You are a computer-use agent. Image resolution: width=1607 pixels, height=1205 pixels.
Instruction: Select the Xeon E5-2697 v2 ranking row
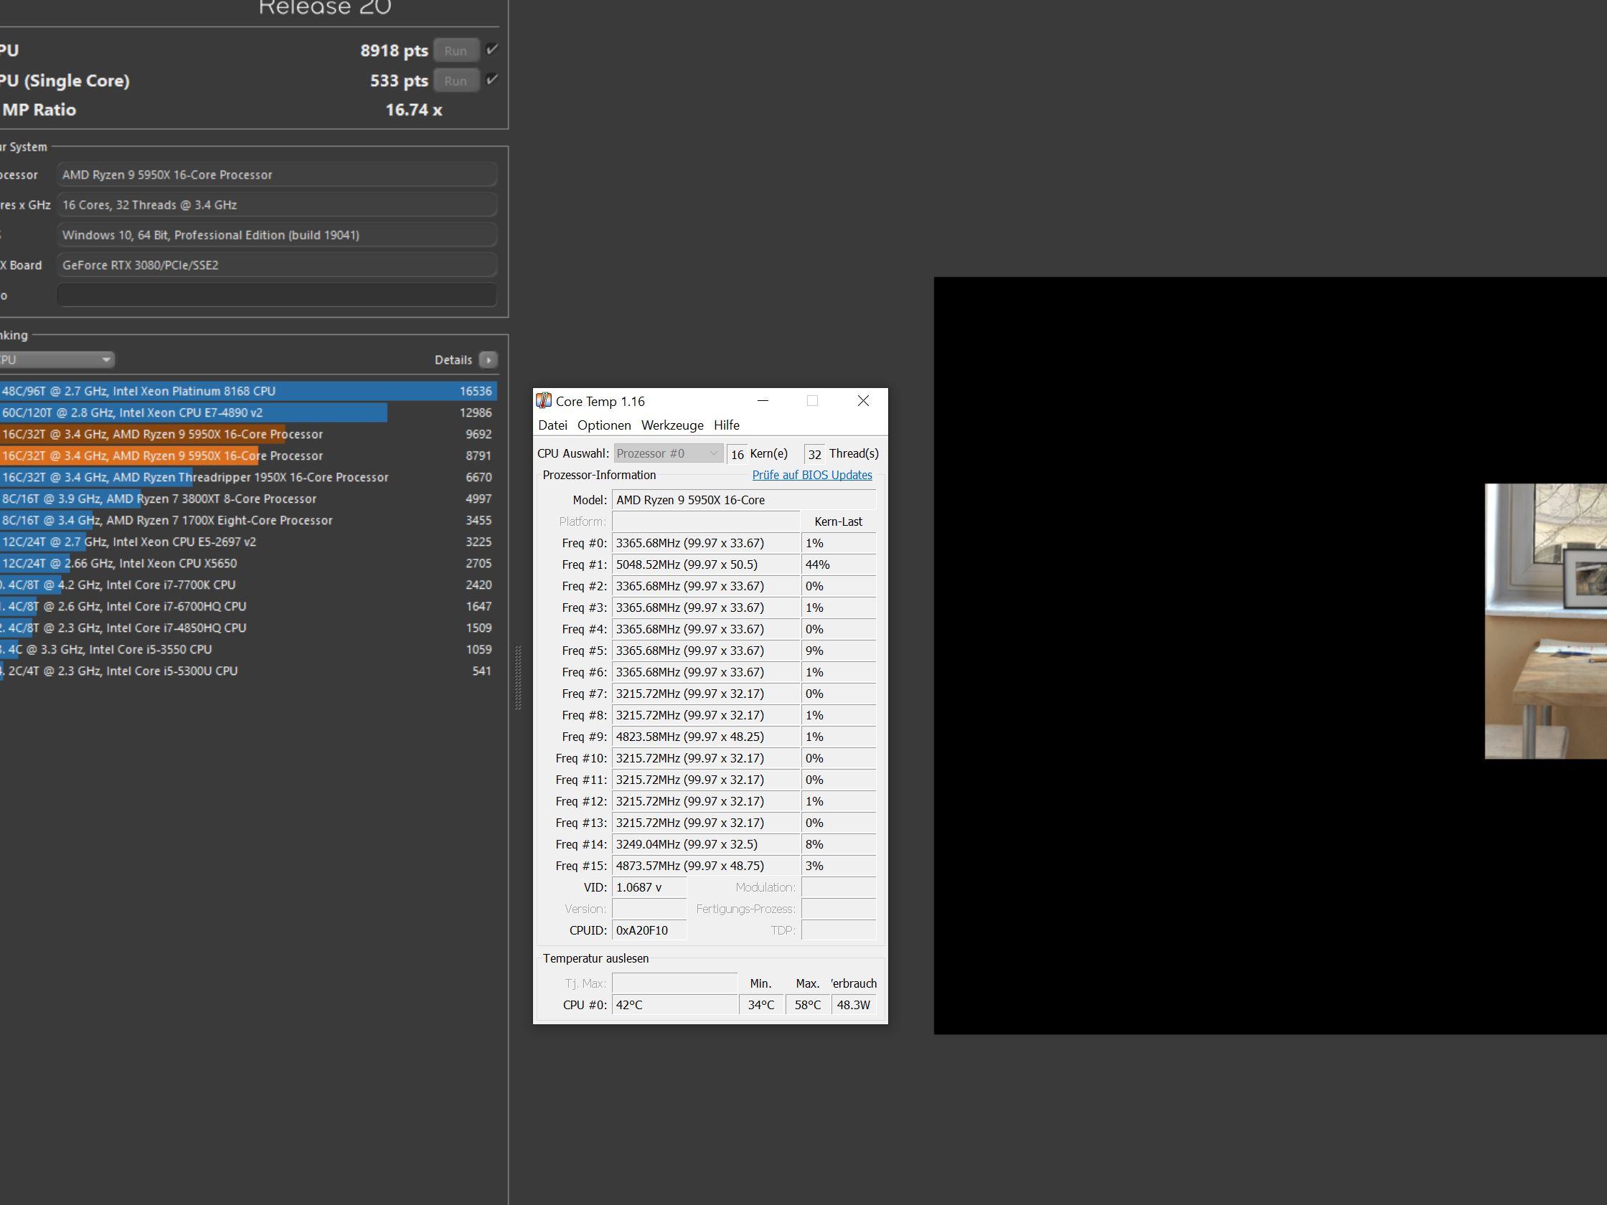tap(248, 542)
